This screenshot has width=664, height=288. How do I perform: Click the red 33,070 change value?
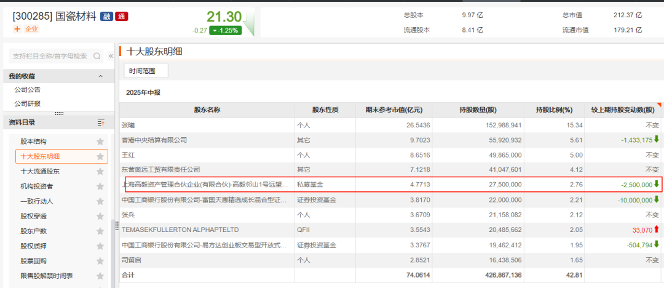(x=642, y=230)
